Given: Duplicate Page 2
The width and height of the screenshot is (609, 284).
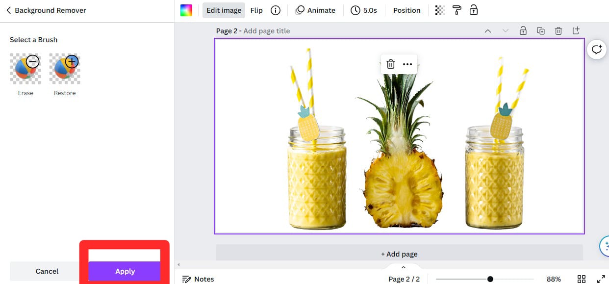Looking at the screenshot, I should 541,30.
